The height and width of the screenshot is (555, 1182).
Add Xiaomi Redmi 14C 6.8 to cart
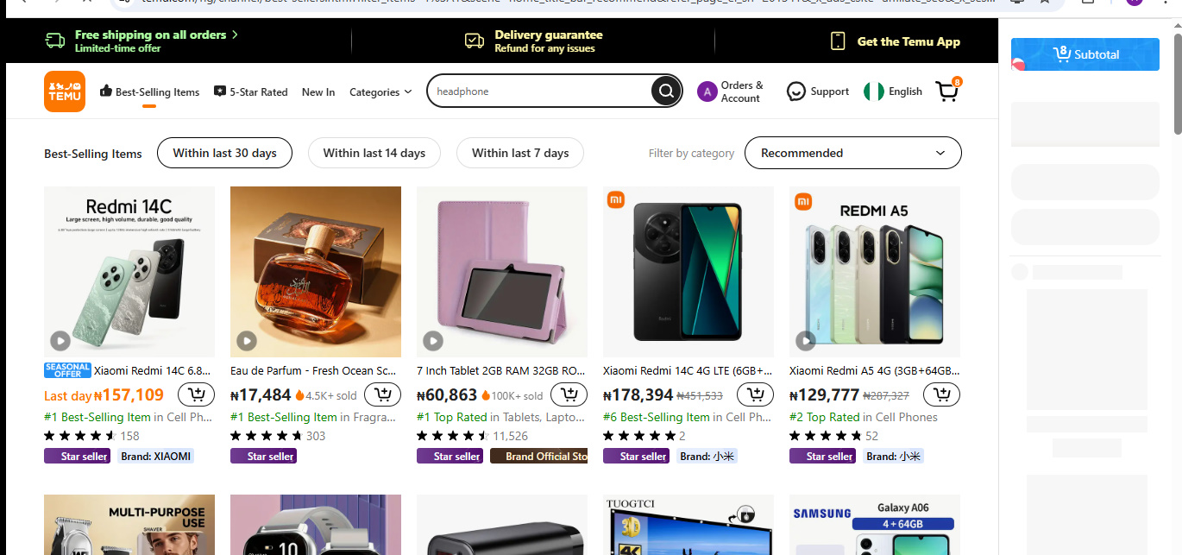tap(197, 395)
